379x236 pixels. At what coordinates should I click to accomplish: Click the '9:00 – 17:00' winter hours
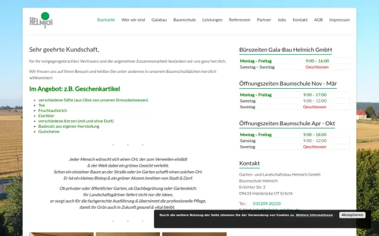[x=315, y=94]
